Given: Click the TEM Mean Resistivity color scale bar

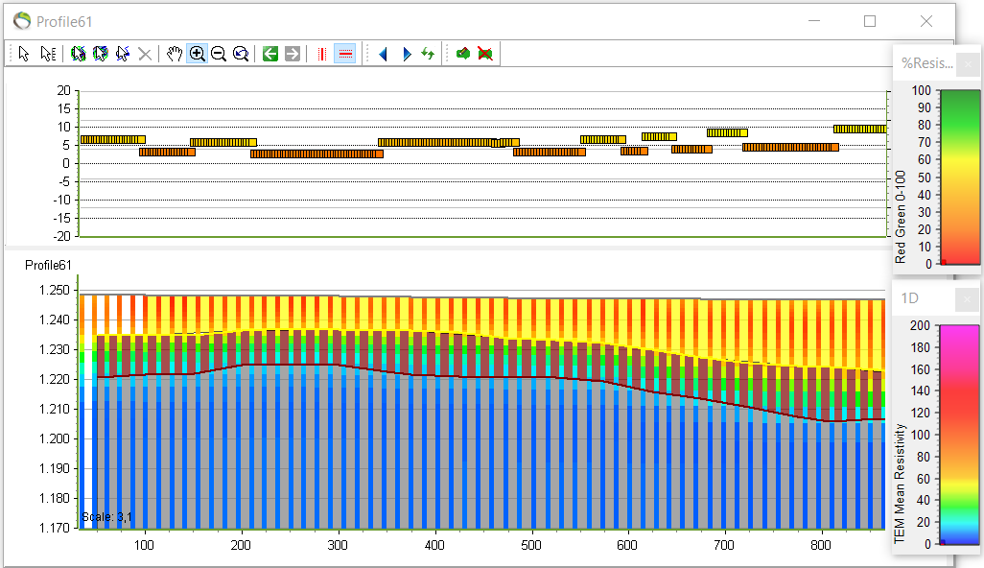Looking at the screenshot, I should tap(959, 435).
